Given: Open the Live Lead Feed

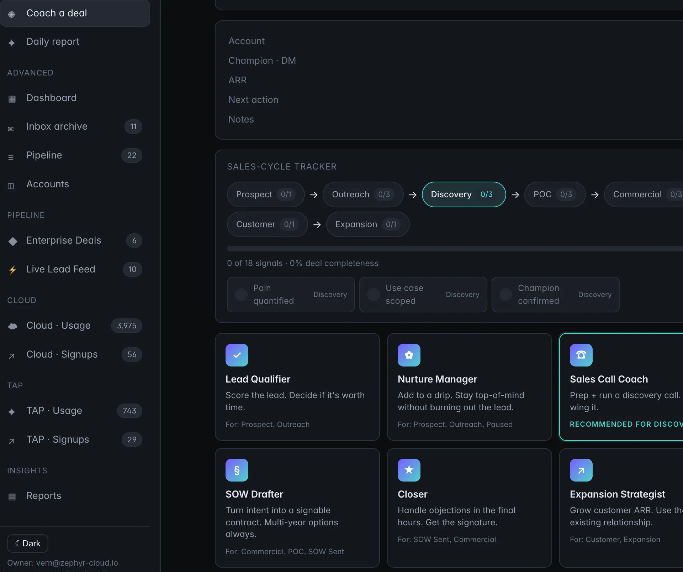Looking at the screenshot, I should (75, 269).
